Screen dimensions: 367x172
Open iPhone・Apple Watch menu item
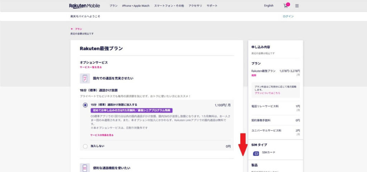tap(135, 6)
